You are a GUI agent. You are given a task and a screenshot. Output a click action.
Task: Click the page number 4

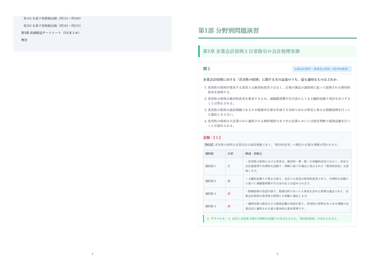[92, 254]
